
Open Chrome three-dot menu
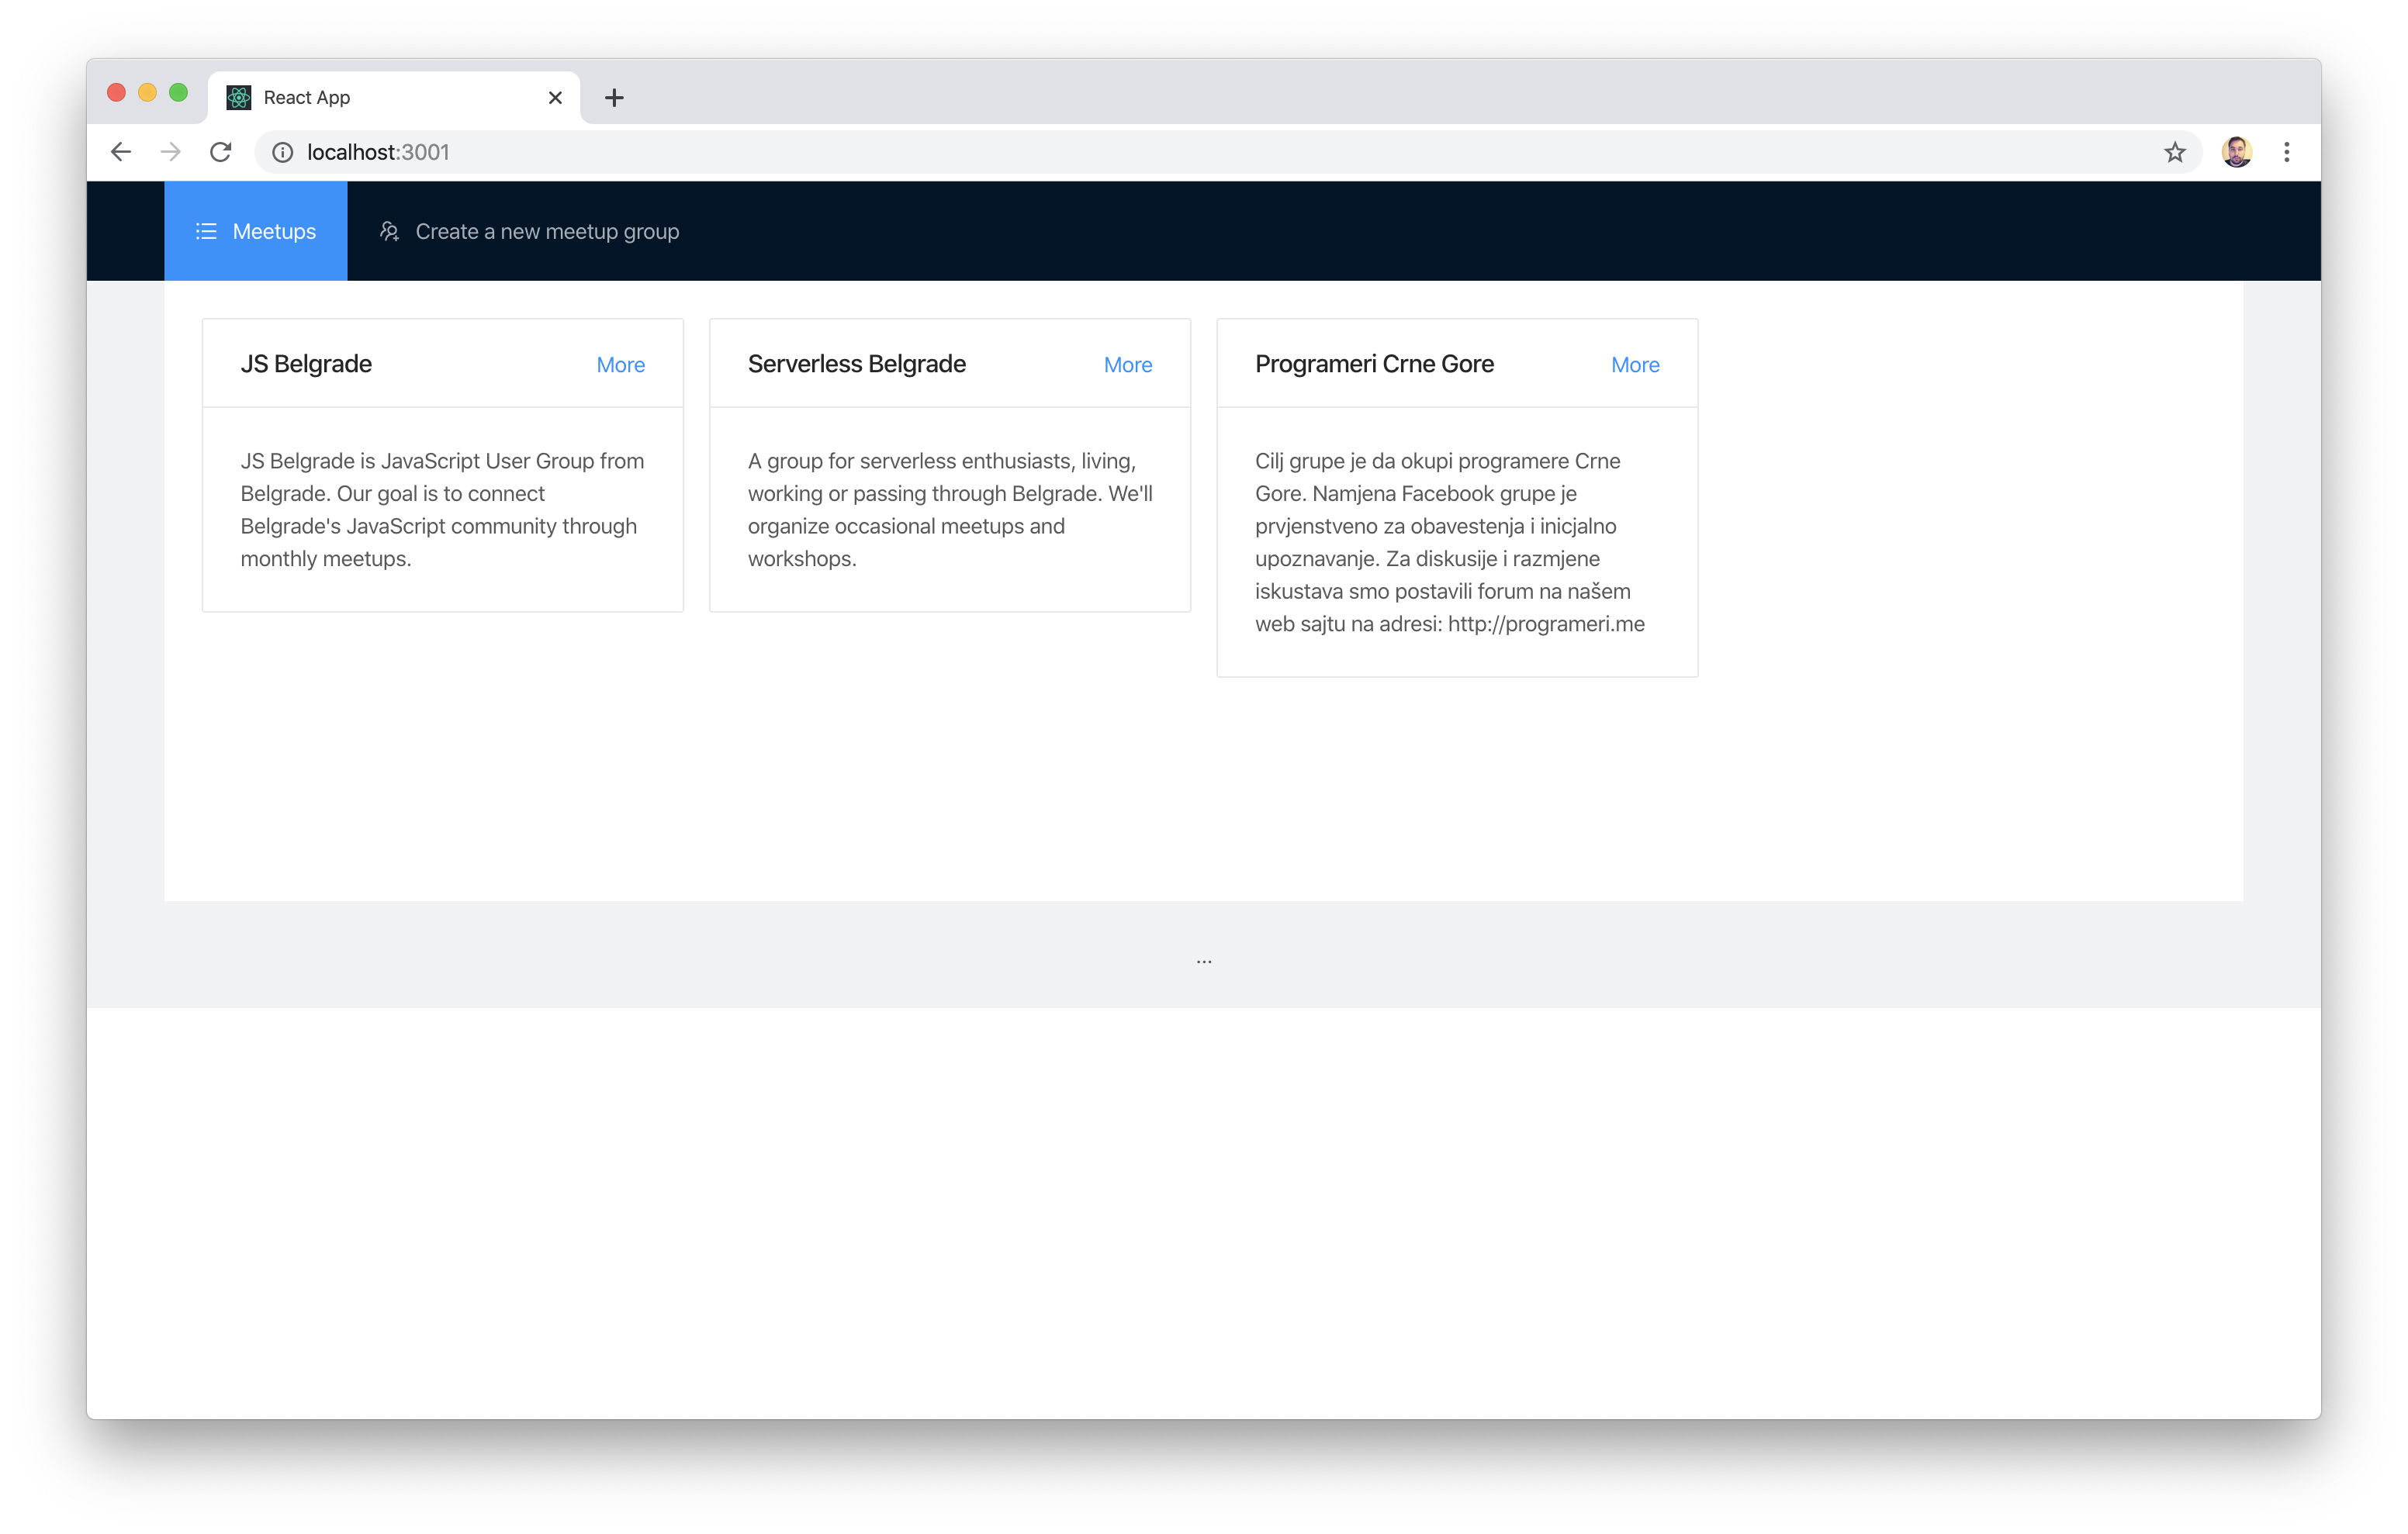click(2286, 152)
